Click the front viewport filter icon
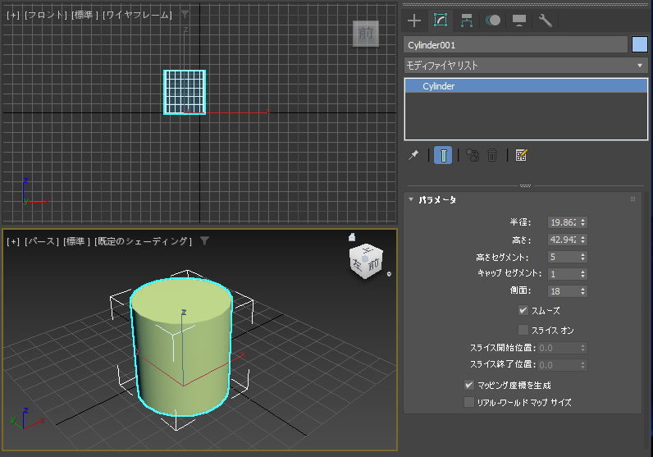The width and height of the screenshot is (653, 457). (185, 15)
